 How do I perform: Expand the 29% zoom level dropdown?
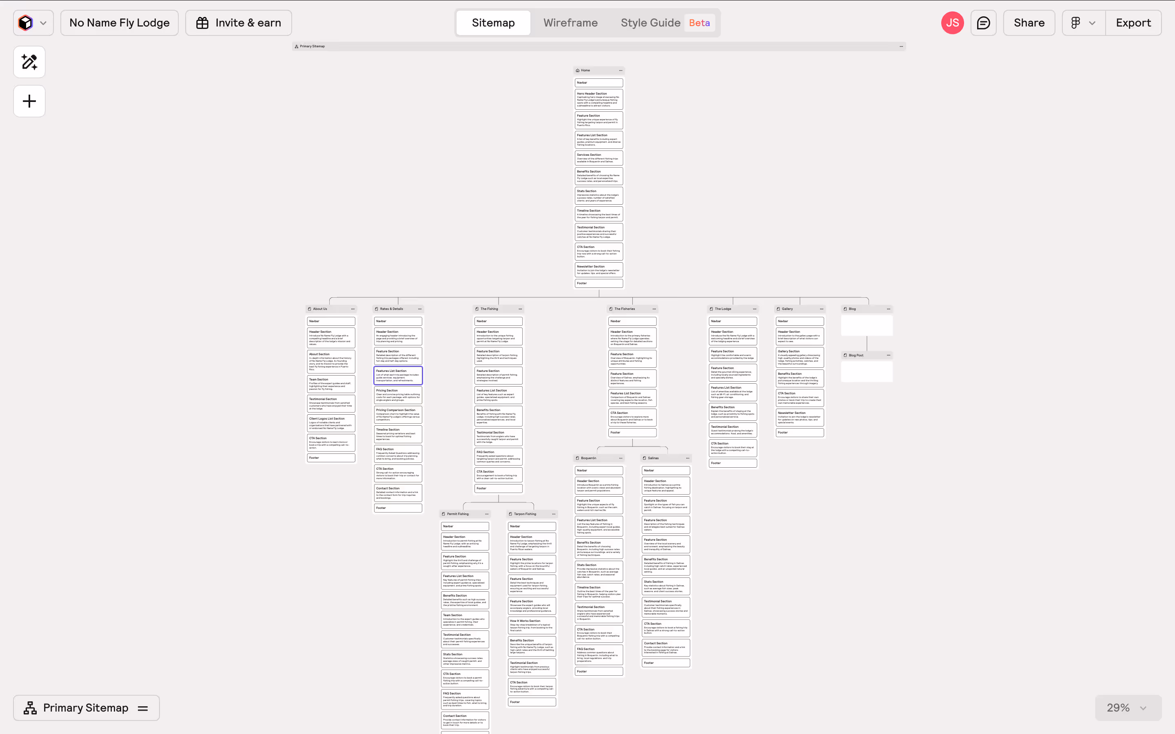click(x=1127, y=708)
